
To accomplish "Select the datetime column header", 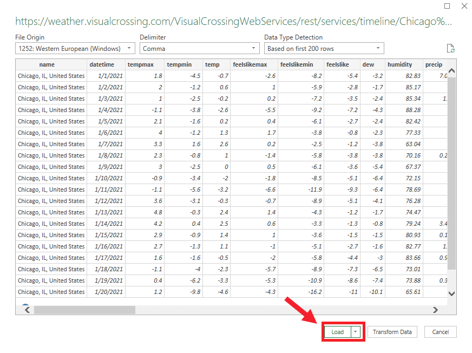I will point(107,64).
